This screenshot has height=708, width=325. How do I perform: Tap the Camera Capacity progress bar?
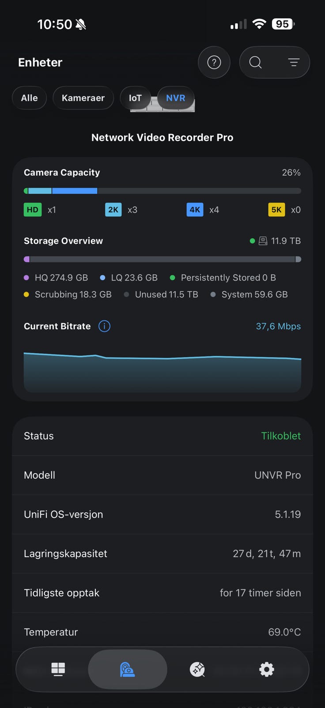tap(162, 191)
